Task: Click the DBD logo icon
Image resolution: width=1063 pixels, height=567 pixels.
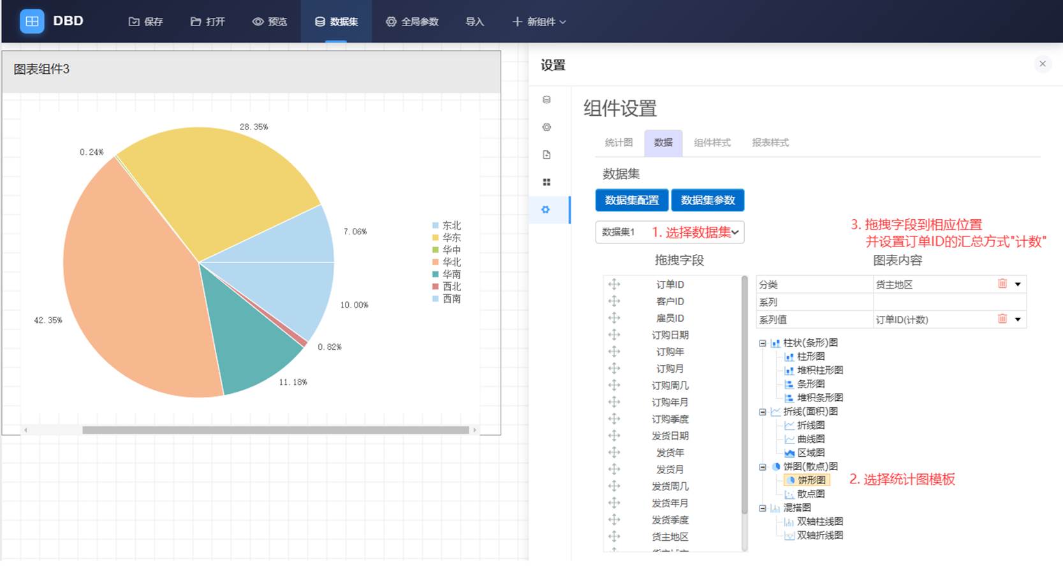Action: (32, 21)
